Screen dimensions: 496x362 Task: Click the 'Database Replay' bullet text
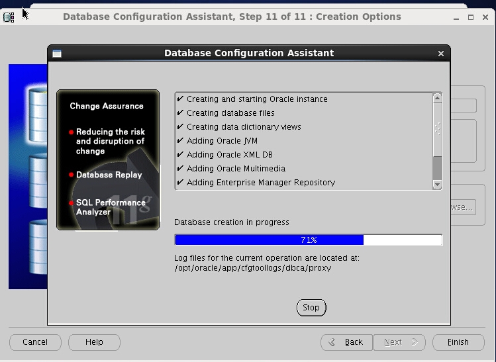click(x=109, y=175)
